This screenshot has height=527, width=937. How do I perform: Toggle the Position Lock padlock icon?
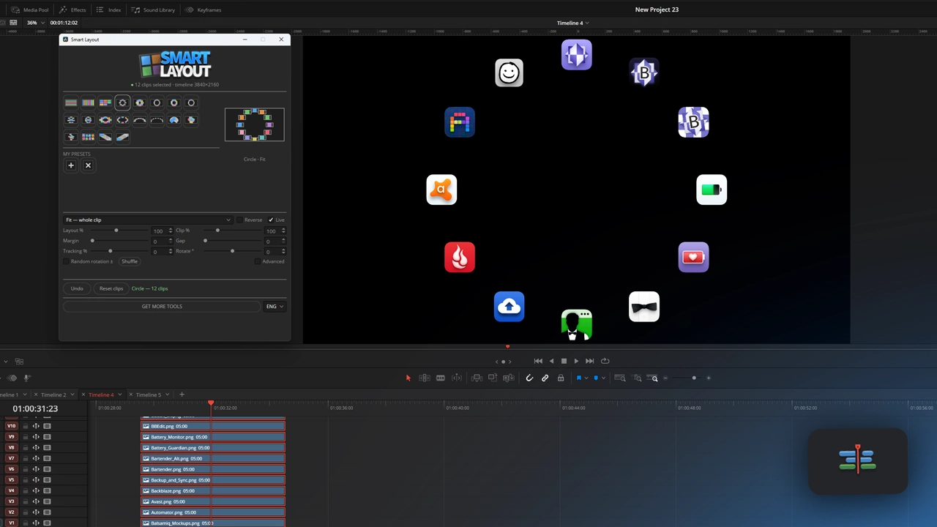pos(561,378)
